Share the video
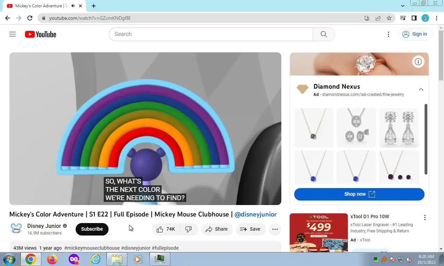This screenshot has height=266, width=444. click(217, 229)
